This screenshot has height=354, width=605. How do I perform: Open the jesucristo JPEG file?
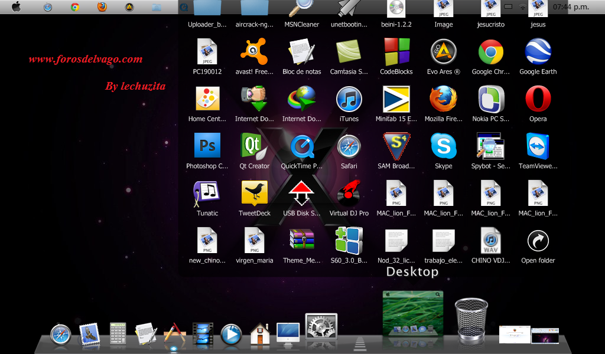coord(491,8)
